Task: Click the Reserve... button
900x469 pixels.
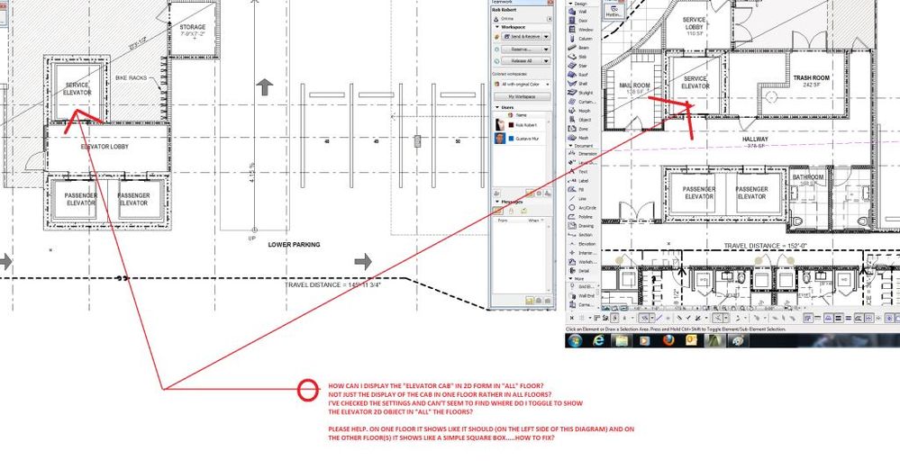Action: coord(522,50)
